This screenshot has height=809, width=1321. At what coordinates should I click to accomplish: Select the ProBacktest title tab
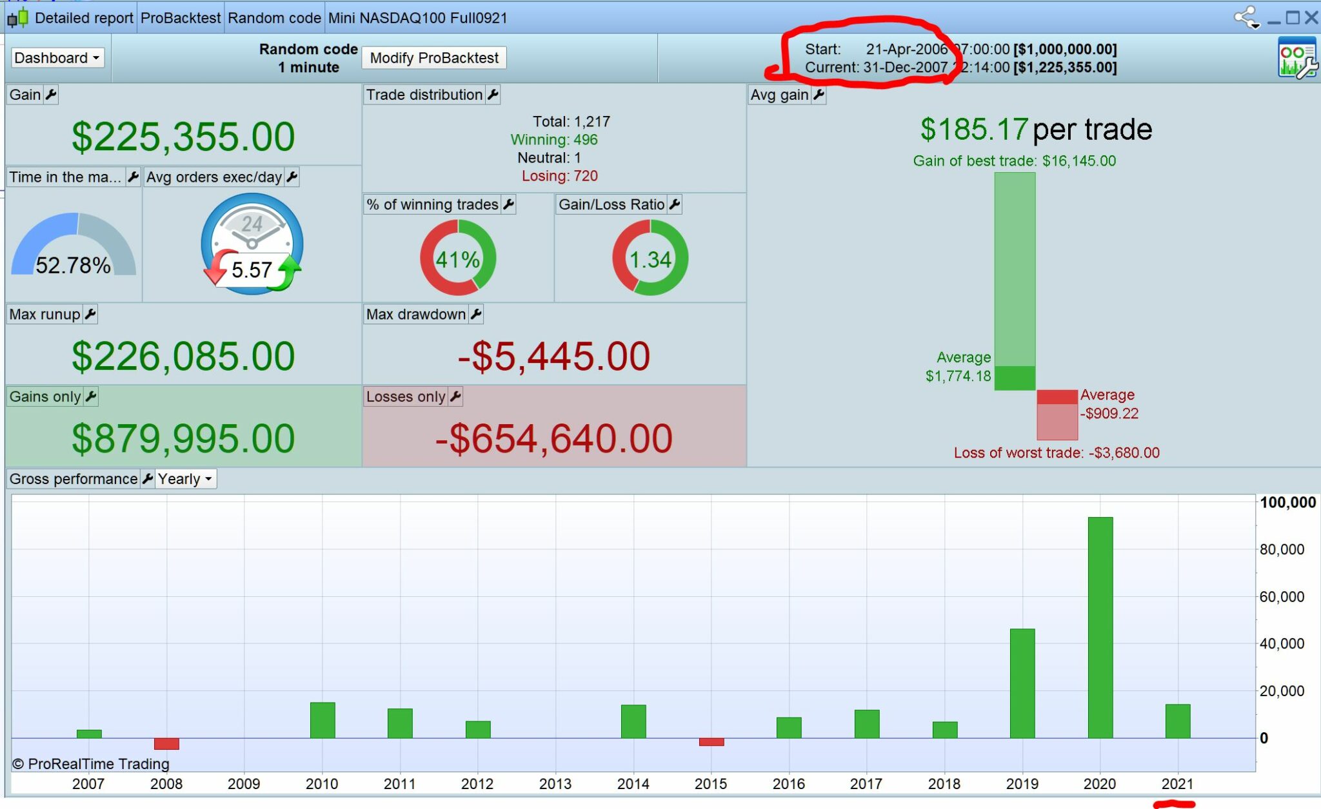pos(180,17)
